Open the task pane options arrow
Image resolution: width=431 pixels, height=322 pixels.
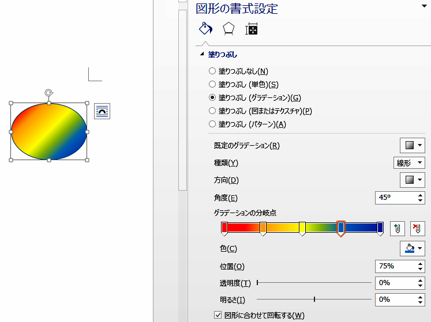(x=425, y=6)
